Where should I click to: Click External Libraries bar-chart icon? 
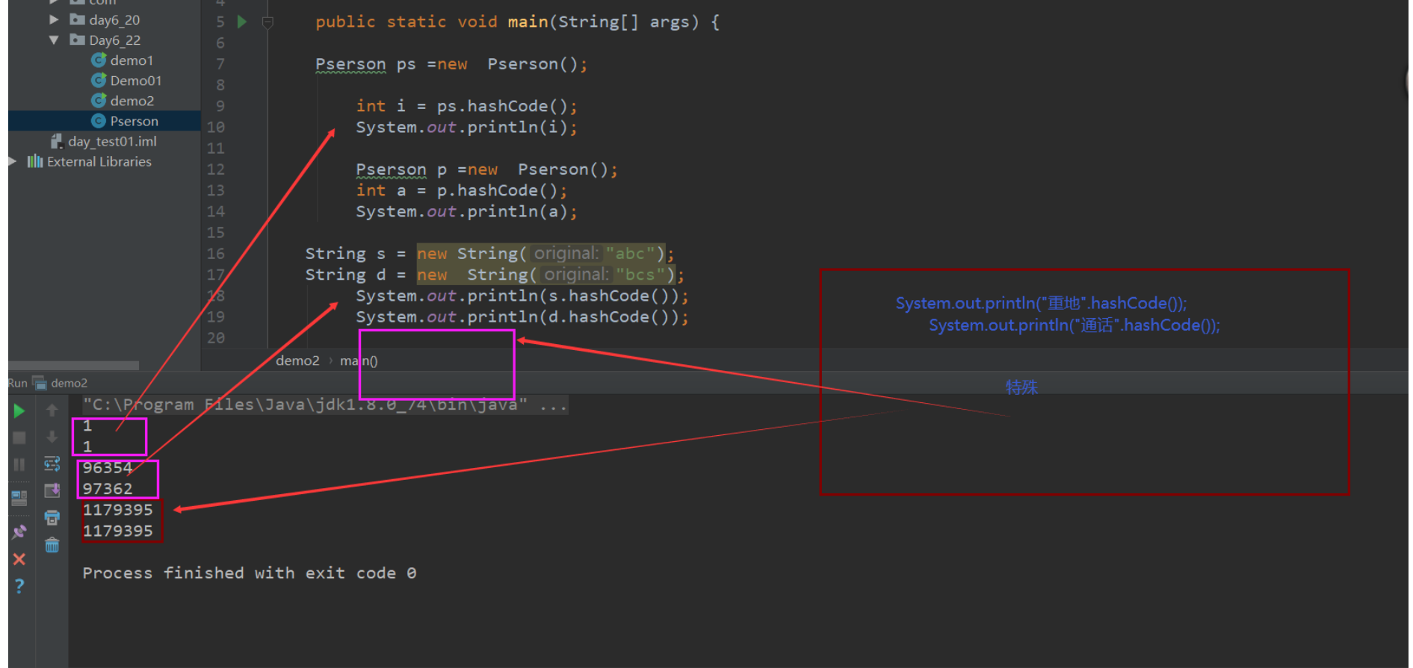tap(35, 161)
